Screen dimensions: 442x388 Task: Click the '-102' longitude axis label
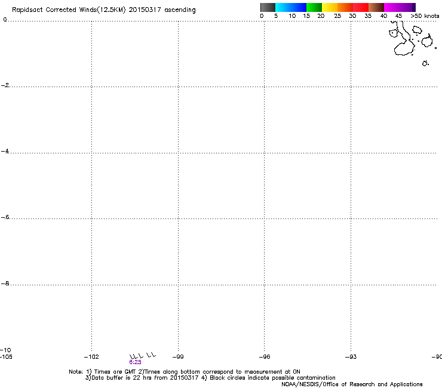pos(91,357)
